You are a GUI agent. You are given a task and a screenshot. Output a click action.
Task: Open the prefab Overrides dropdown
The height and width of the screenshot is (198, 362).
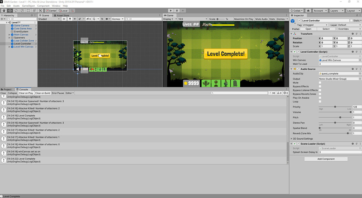350,29
